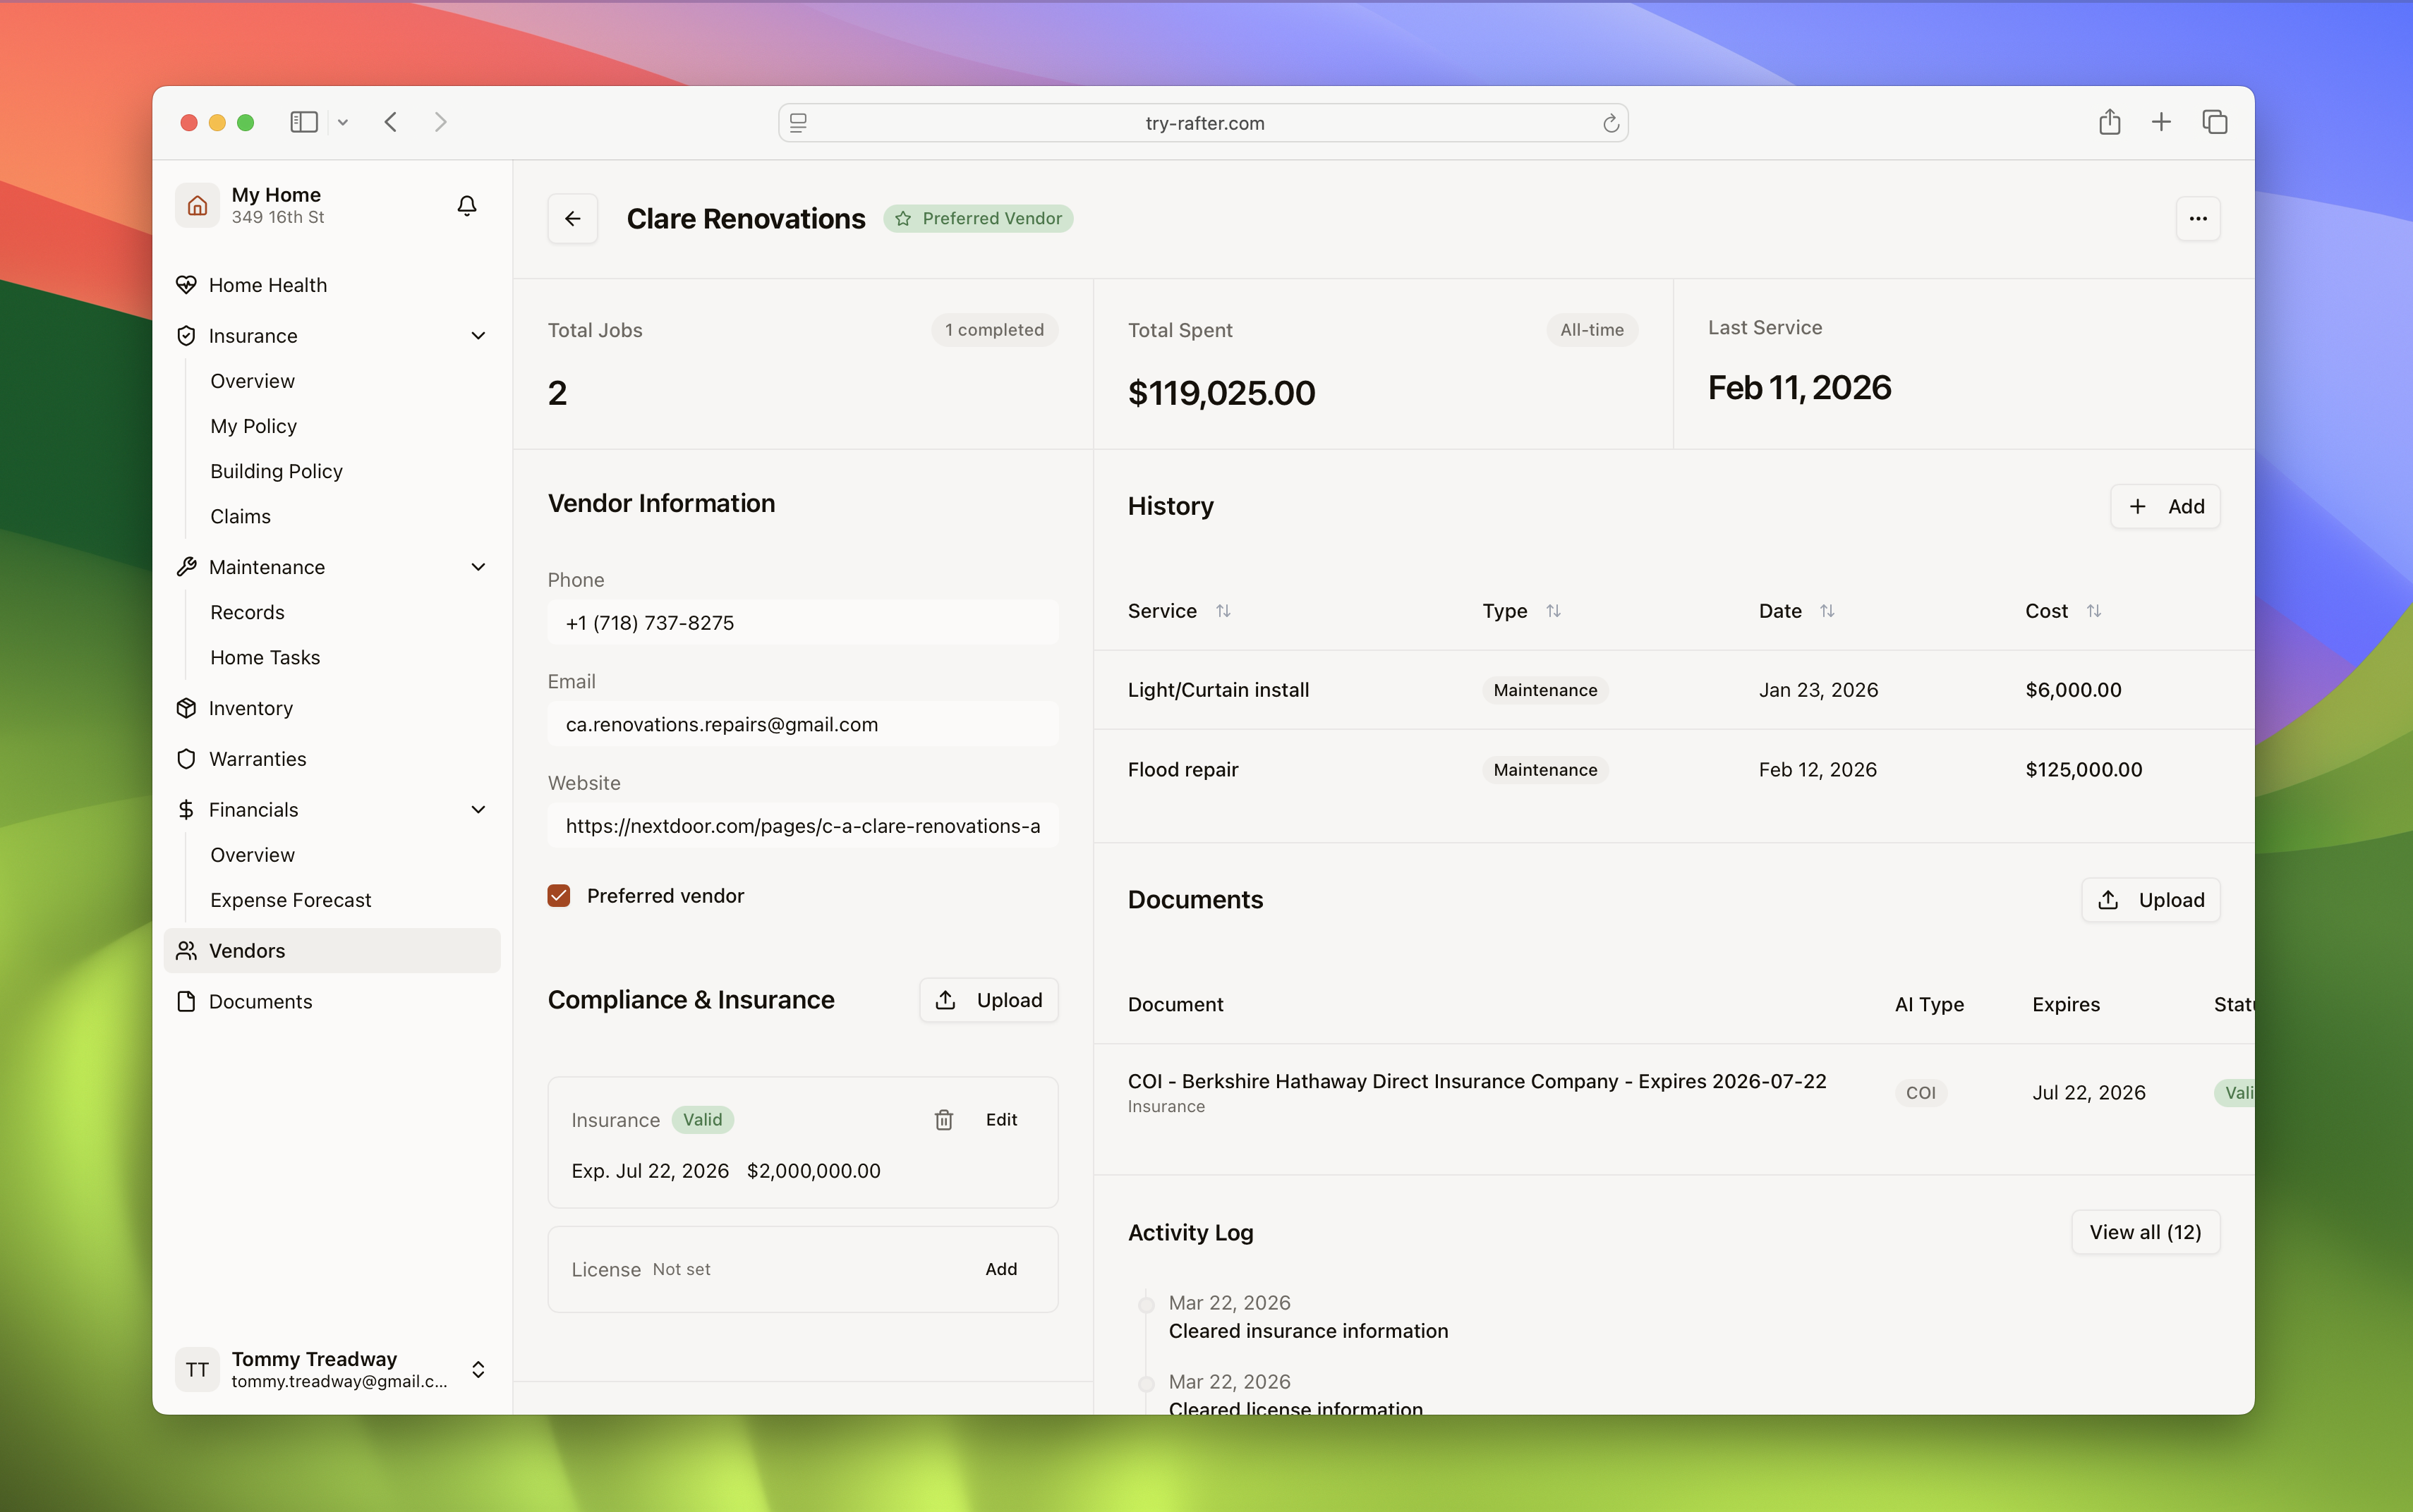Viewport: 2413px width, 1512px height.
Task: Uncheck the Preferred vendor checkbox
Action: pyautogui.click(x=560, y=896)
